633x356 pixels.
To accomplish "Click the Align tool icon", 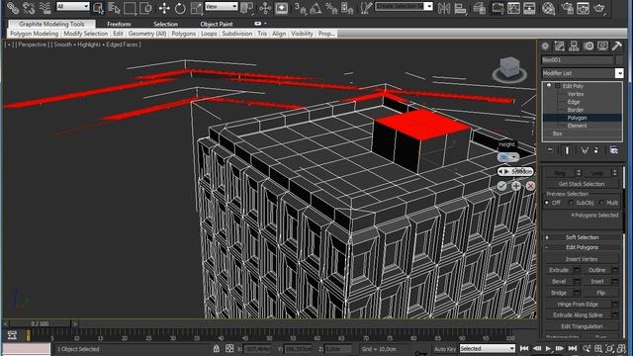I will pos(460,7).
